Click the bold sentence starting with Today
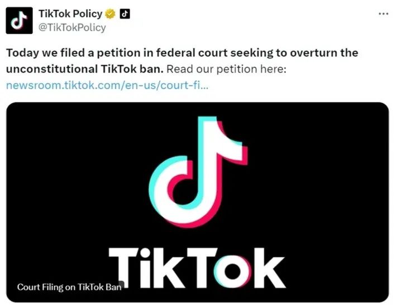The width and height of the screenshot is (396, 306). [182, 61]
